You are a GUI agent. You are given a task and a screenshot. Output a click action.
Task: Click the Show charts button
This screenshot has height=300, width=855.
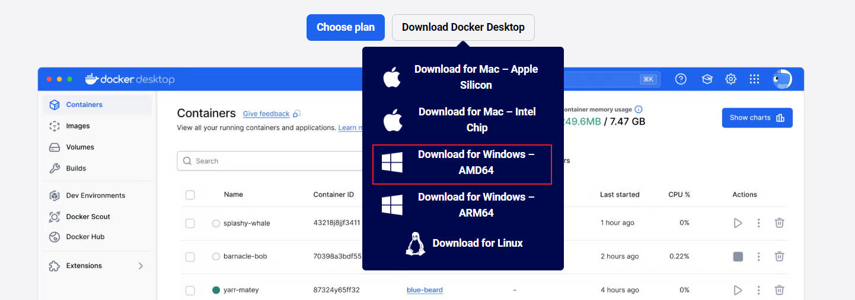[x=757, y=118]
